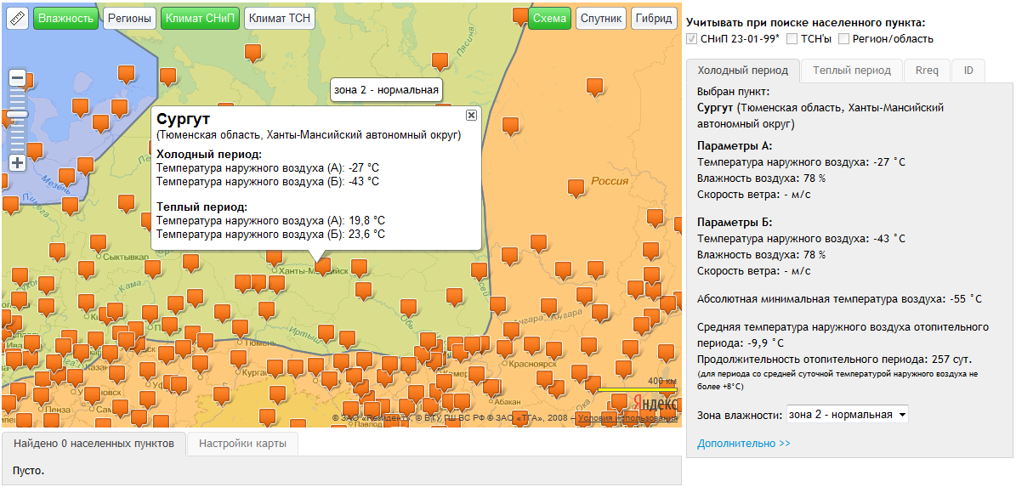Open the Настройки карты tab
1016x487 pixels.
pyautogui.click(x=242, y=444)
